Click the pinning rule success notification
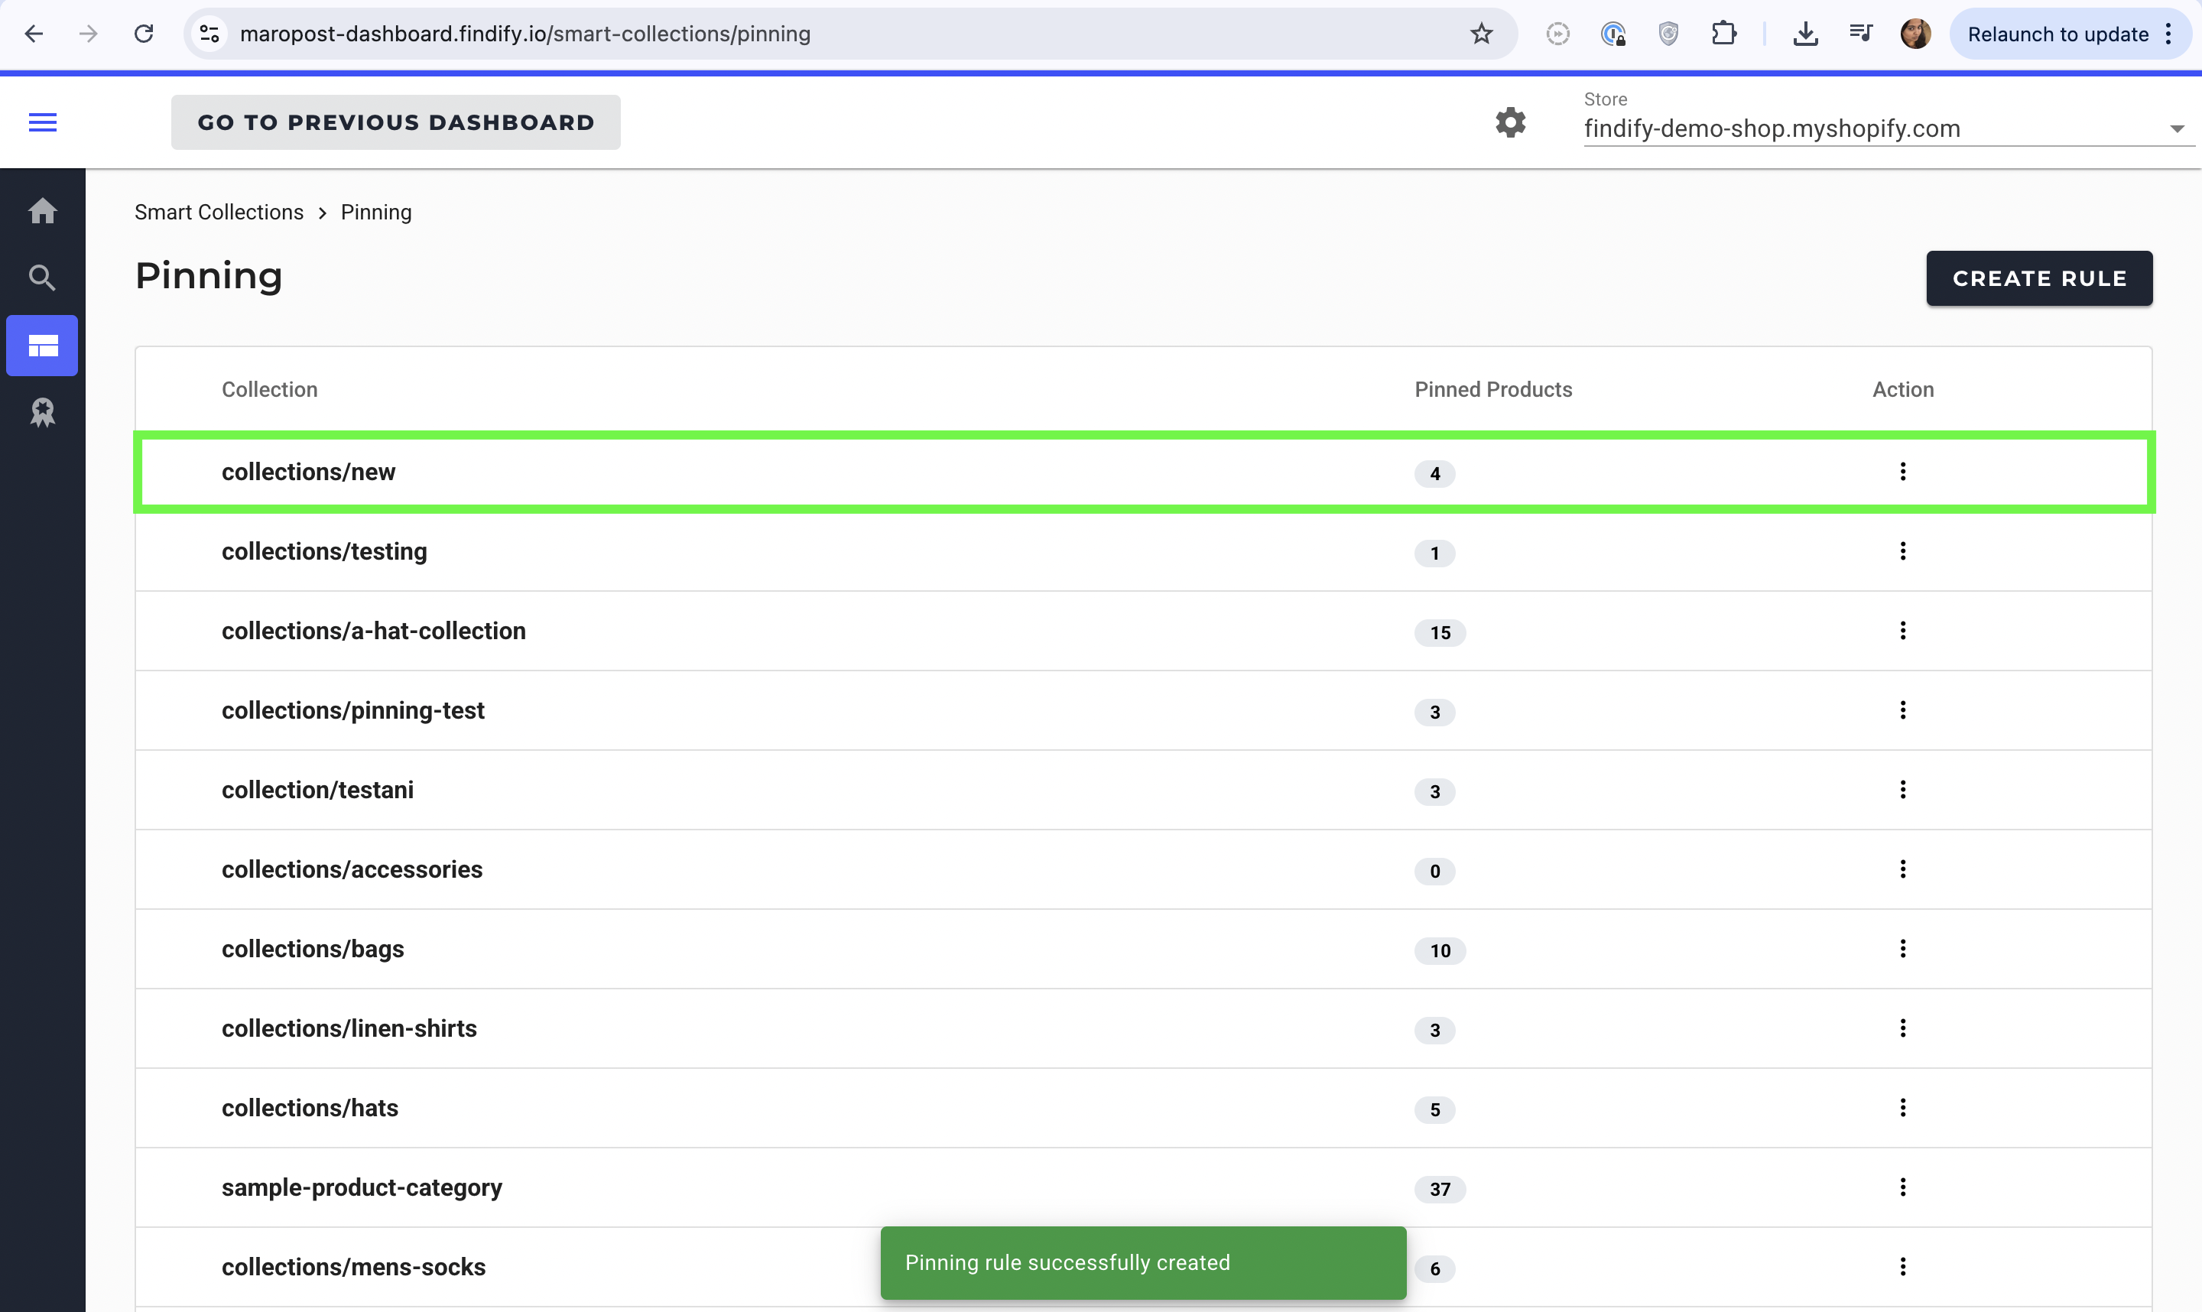 [1143, 1262]
